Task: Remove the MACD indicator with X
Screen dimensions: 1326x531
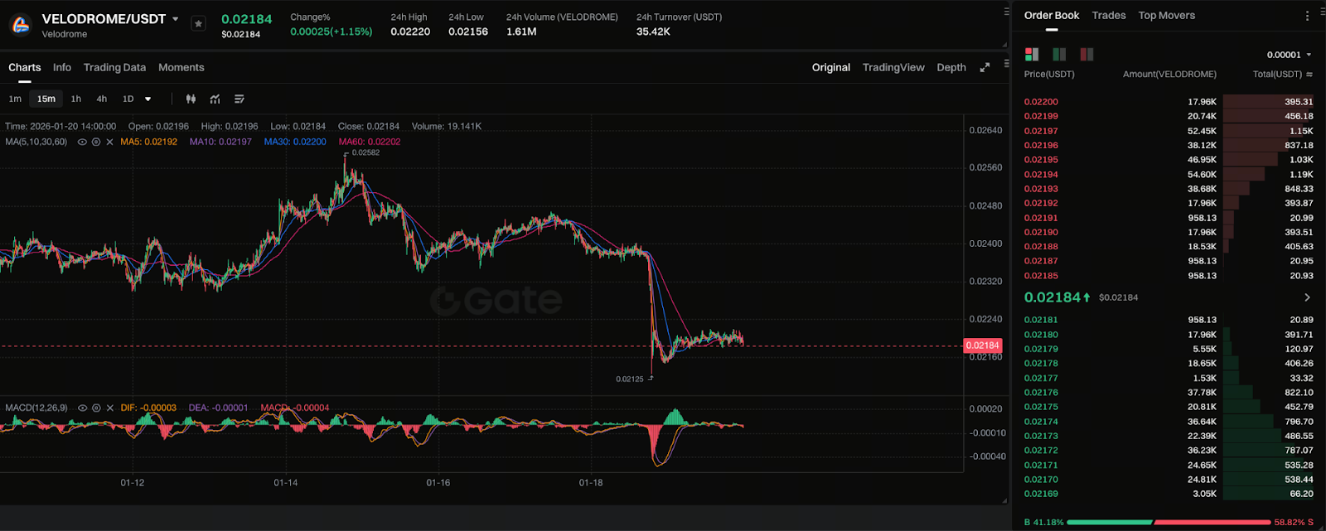Action: [109, 408]
